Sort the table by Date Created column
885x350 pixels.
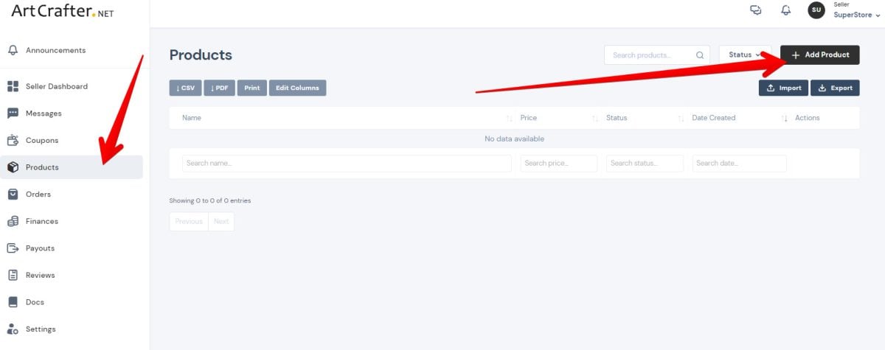click(x=737, y=118)
